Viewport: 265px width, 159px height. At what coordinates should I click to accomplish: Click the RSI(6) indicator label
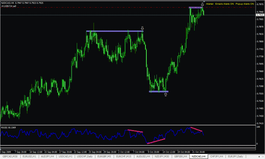point(8,128)
